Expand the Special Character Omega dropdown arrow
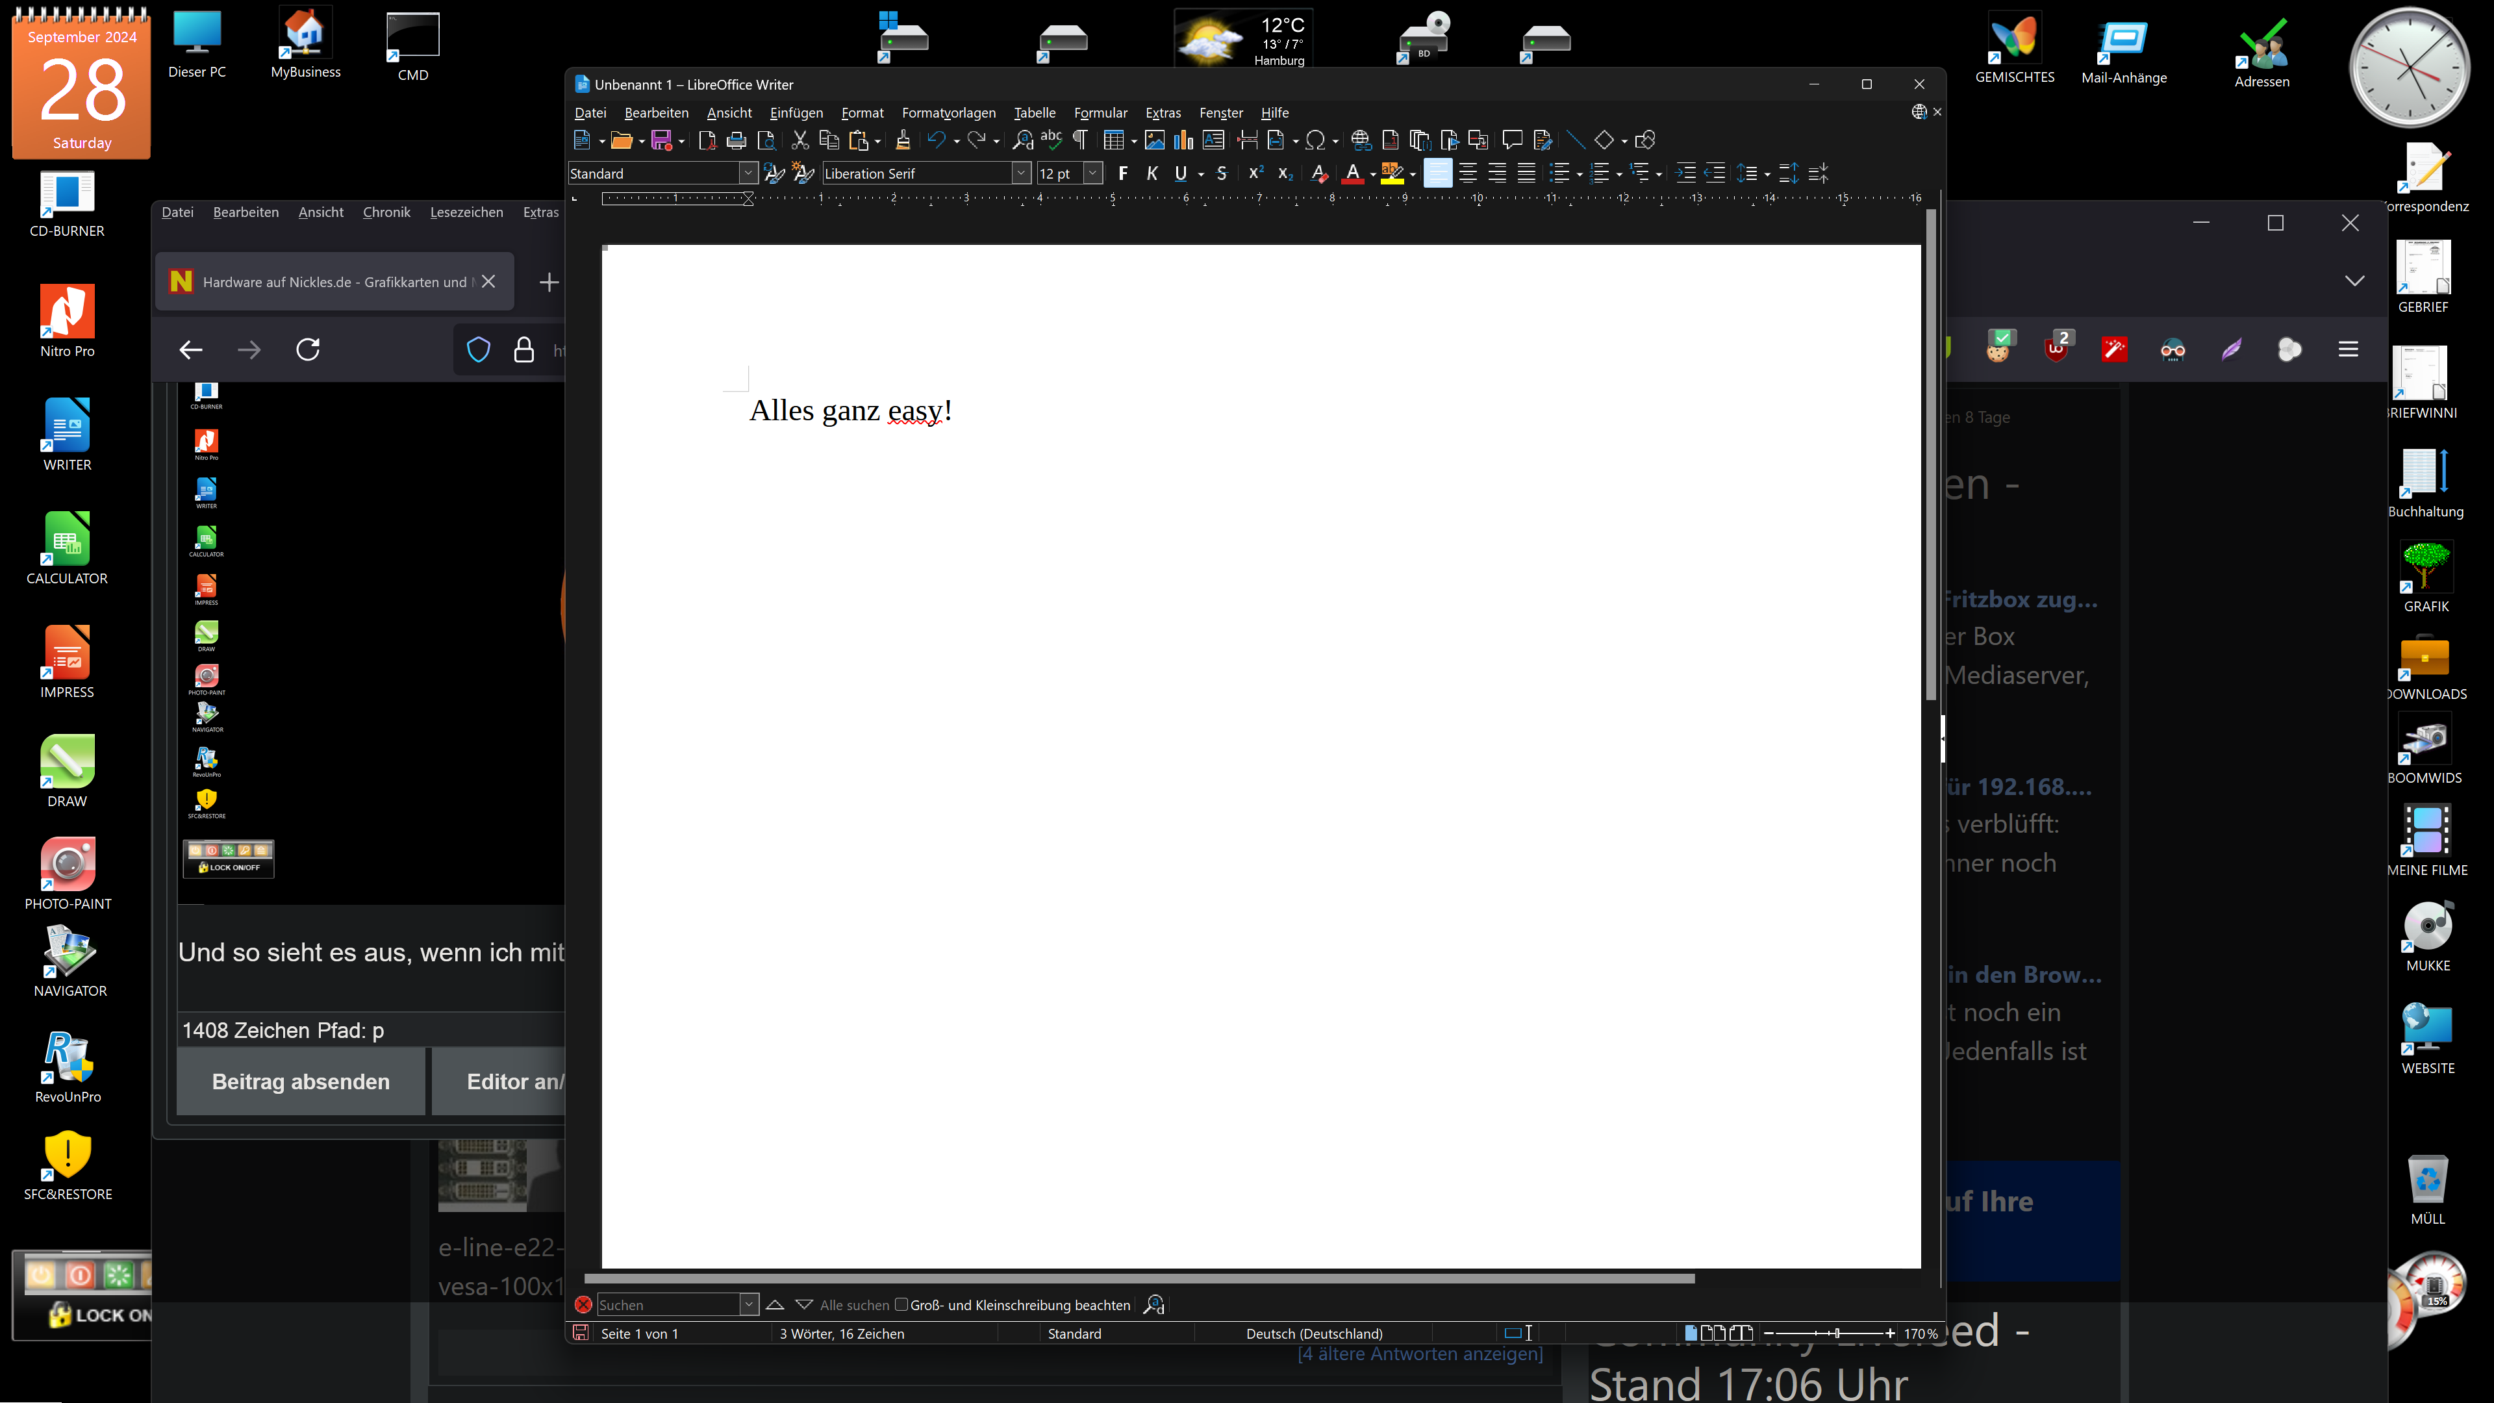 point(1335,142)
